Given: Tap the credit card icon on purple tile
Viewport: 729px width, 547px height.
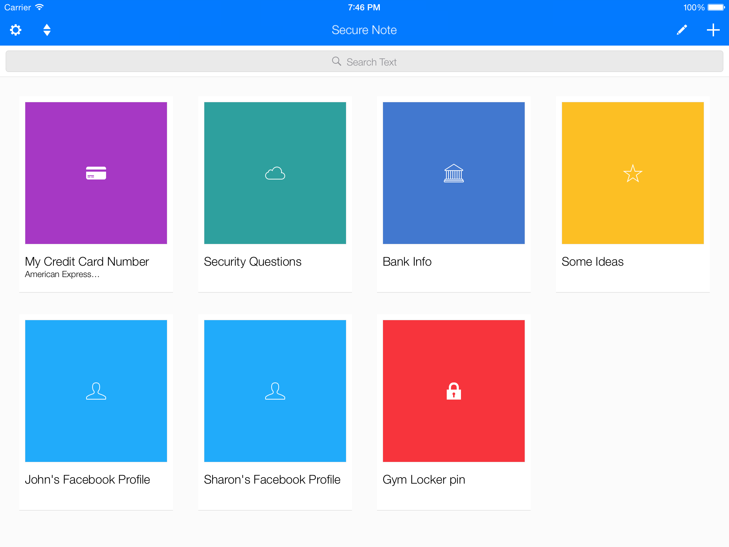Looking at the screenshot, I should point(96,173).
